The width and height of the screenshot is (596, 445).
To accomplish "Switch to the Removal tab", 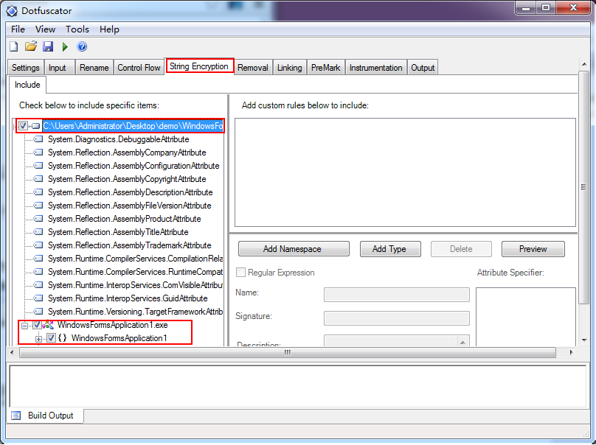I will [x=253, y=68].
